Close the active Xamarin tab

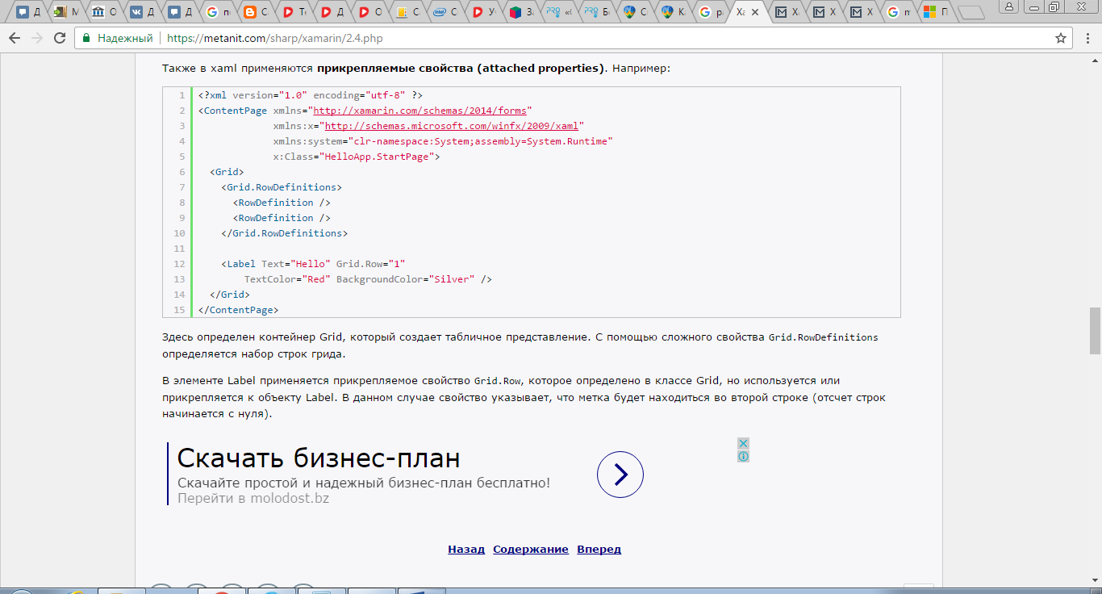click(x=755, y=12)
